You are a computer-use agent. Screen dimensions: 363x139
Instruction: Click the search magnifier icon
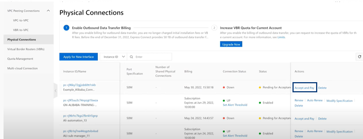coord(131,57)
